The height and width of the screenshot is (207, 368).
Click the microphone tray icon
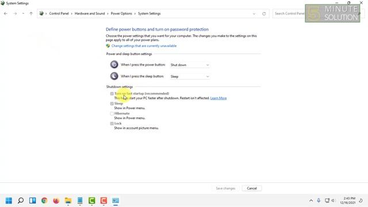(319, 201)
